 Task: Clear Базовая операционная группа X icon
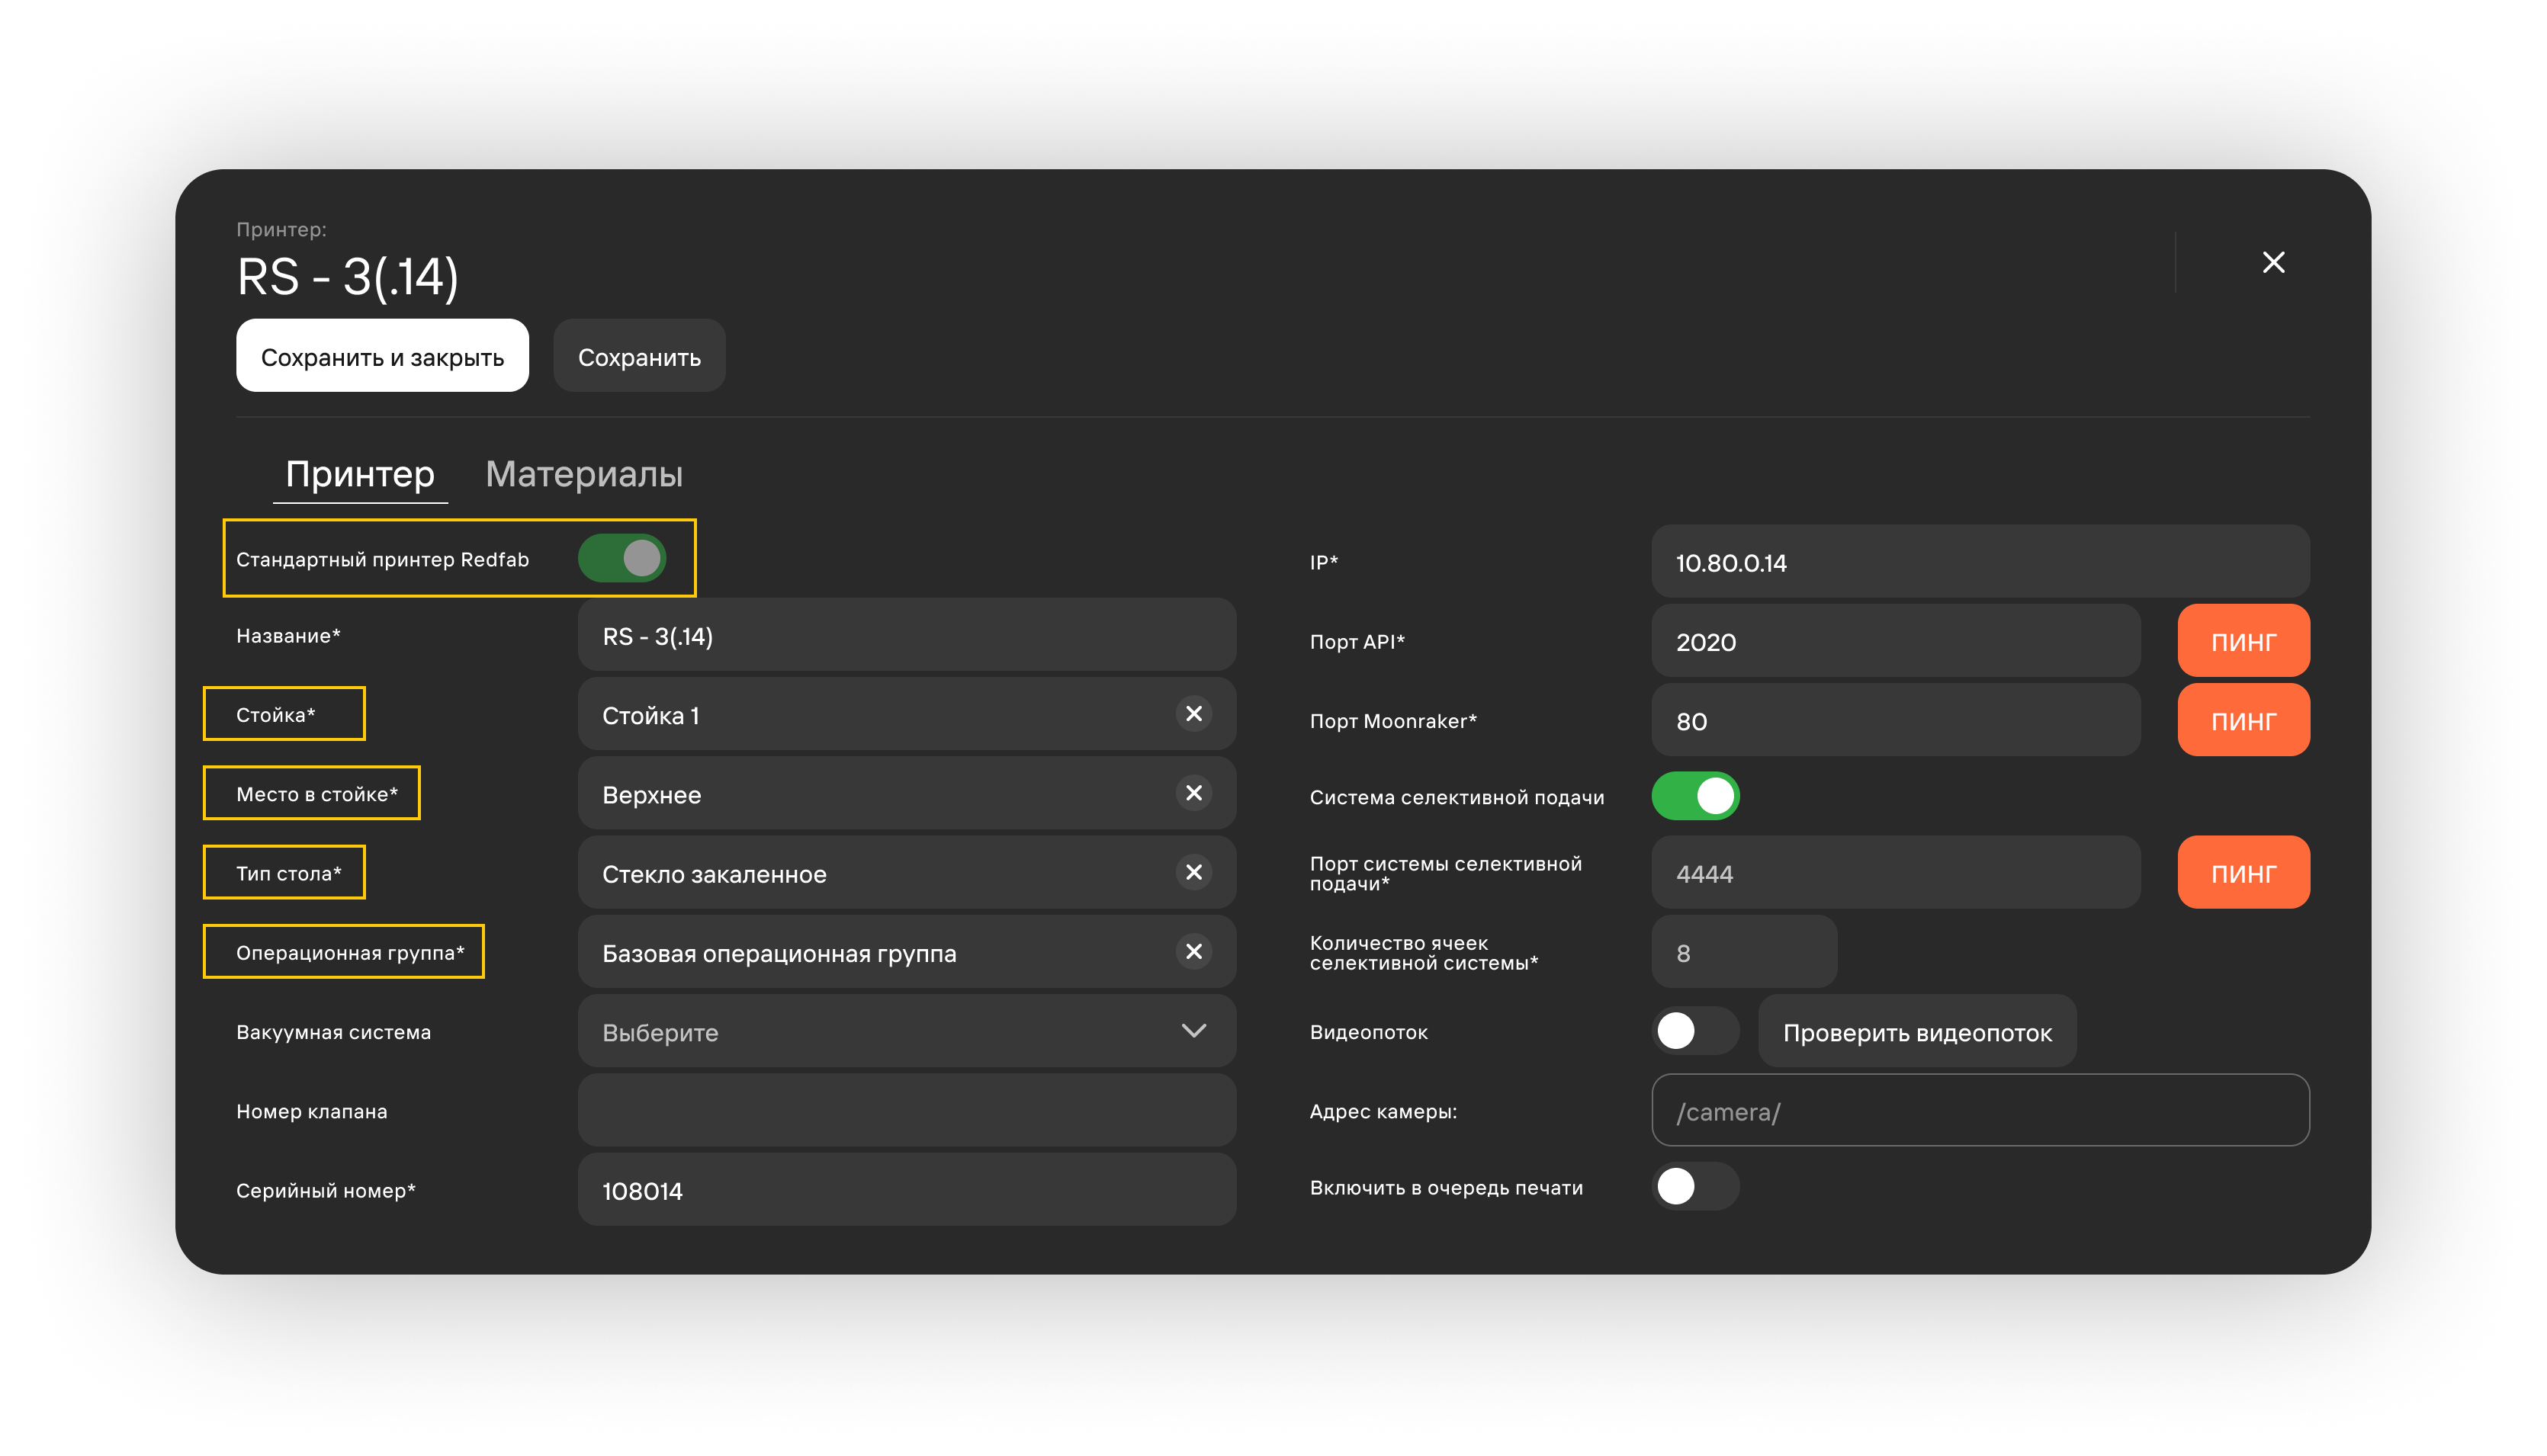pos(1193,952)
